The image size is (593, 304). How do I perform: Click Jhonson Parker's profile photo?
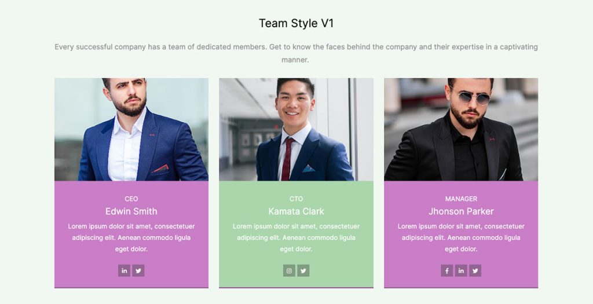pos(461,129)
